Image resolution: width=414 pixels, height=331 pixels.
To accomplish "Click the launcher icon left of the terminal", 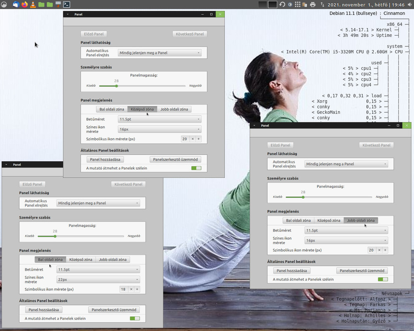I will (x=58, y=5).
